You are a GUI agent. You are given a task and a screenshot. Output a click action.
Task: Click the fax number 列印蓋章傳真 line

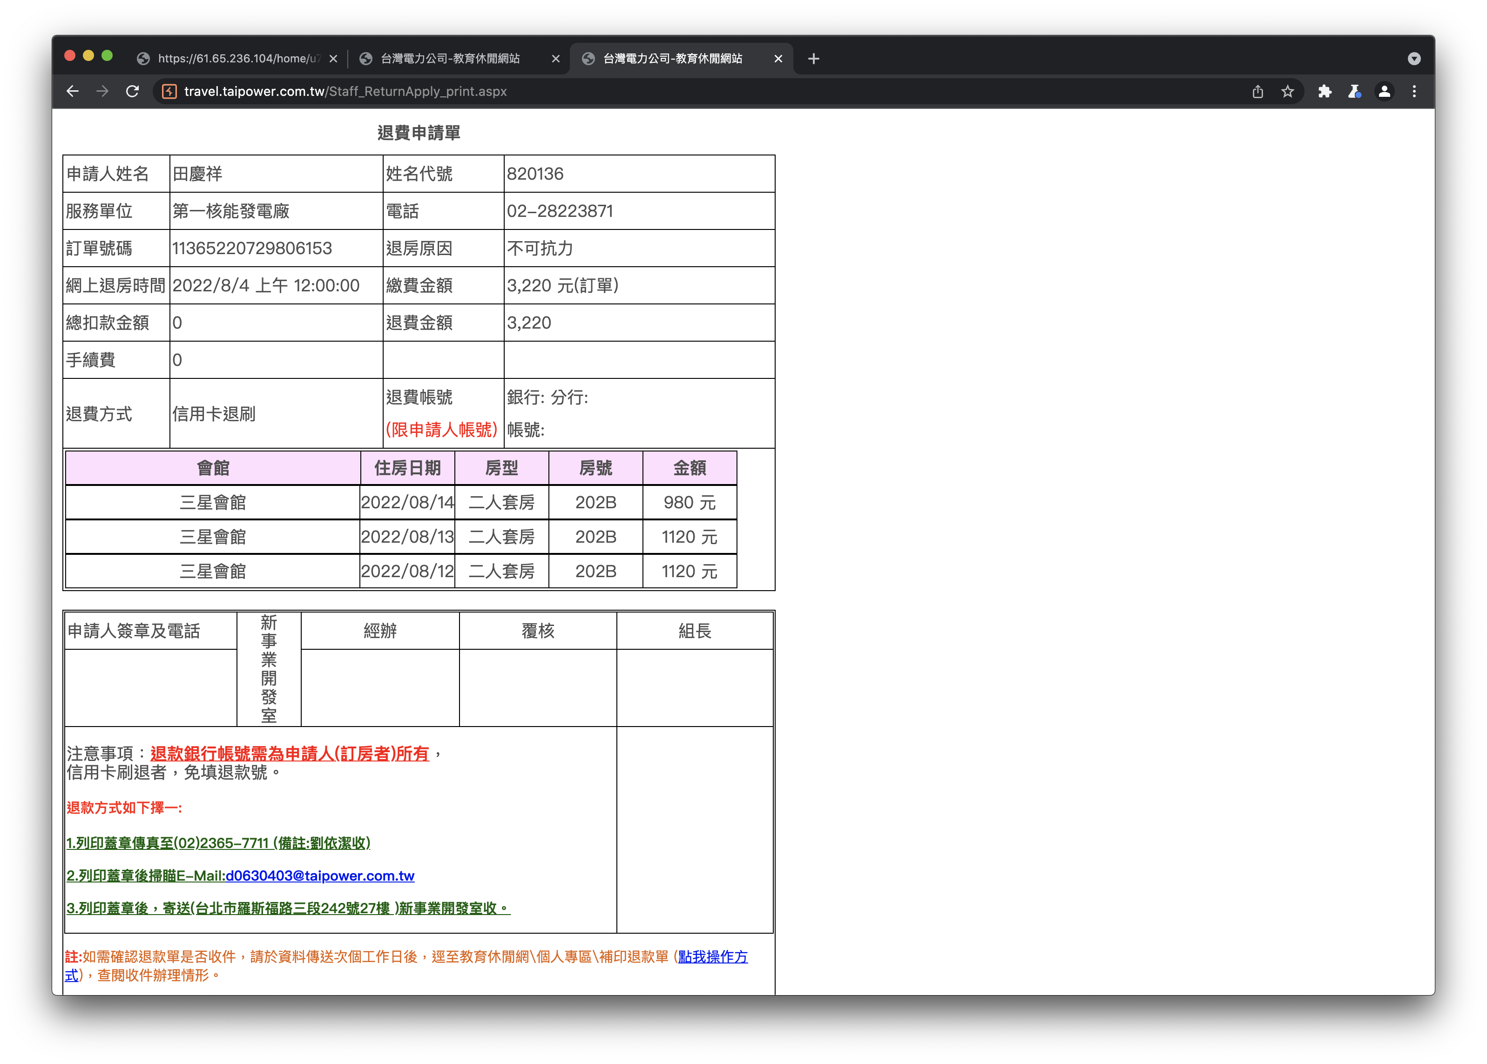point(218,843)
